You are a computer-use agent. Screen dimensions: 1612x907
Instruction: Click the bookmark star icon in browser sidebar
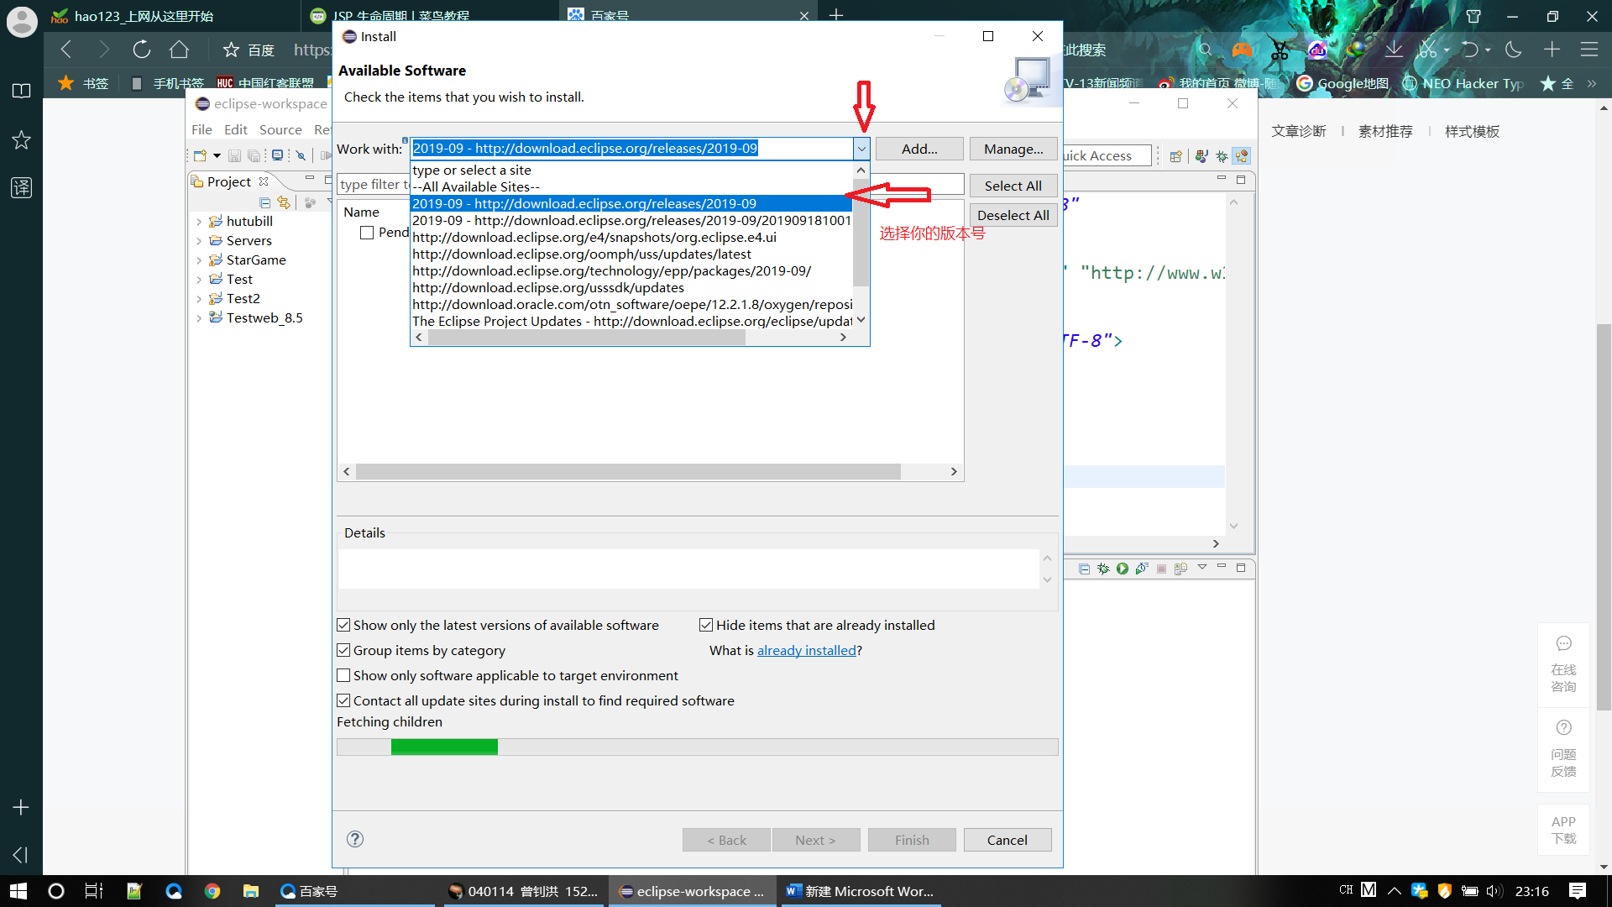pos(21,139)
